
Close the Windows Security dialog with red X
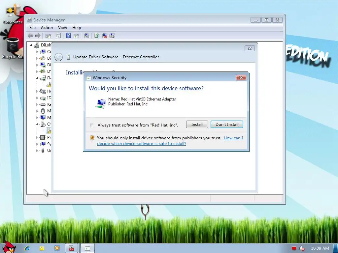click(241, 78)
